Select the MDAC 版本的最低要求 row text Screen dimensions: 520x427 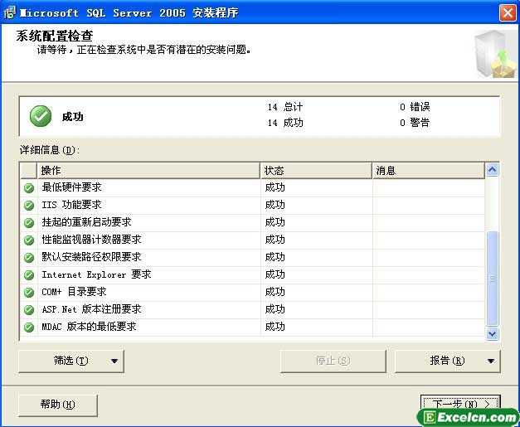(x=89, y=327)
